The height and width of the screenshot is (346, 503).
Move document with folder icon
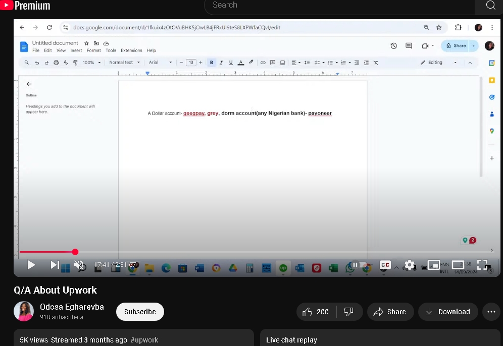click(96, 43)
